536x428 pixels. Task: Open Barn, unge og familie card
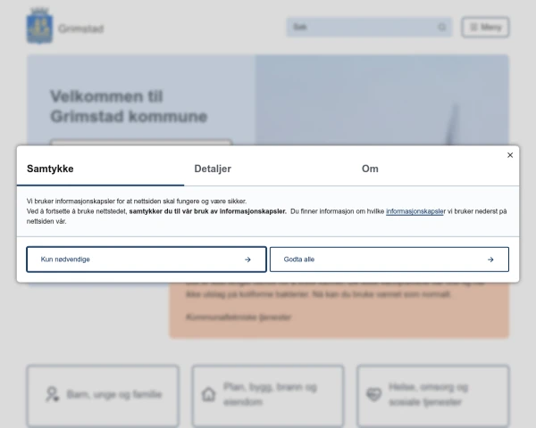tap(103, 395)
